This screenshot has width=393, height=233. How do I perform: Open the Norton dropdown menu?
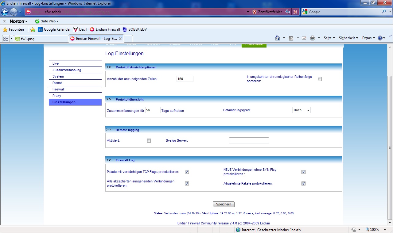18,21
